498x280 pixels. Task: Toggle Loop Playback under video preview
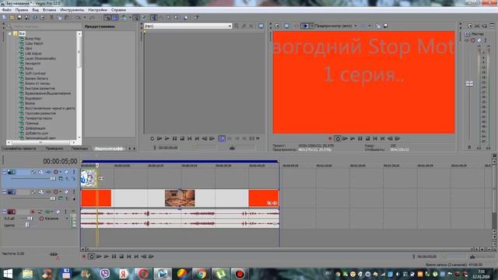338,138
